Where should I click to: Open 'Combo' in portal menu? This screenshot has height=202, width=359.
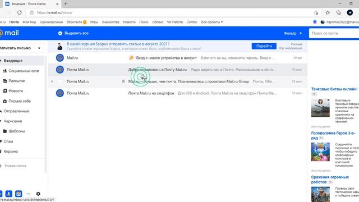coord(192,22)
